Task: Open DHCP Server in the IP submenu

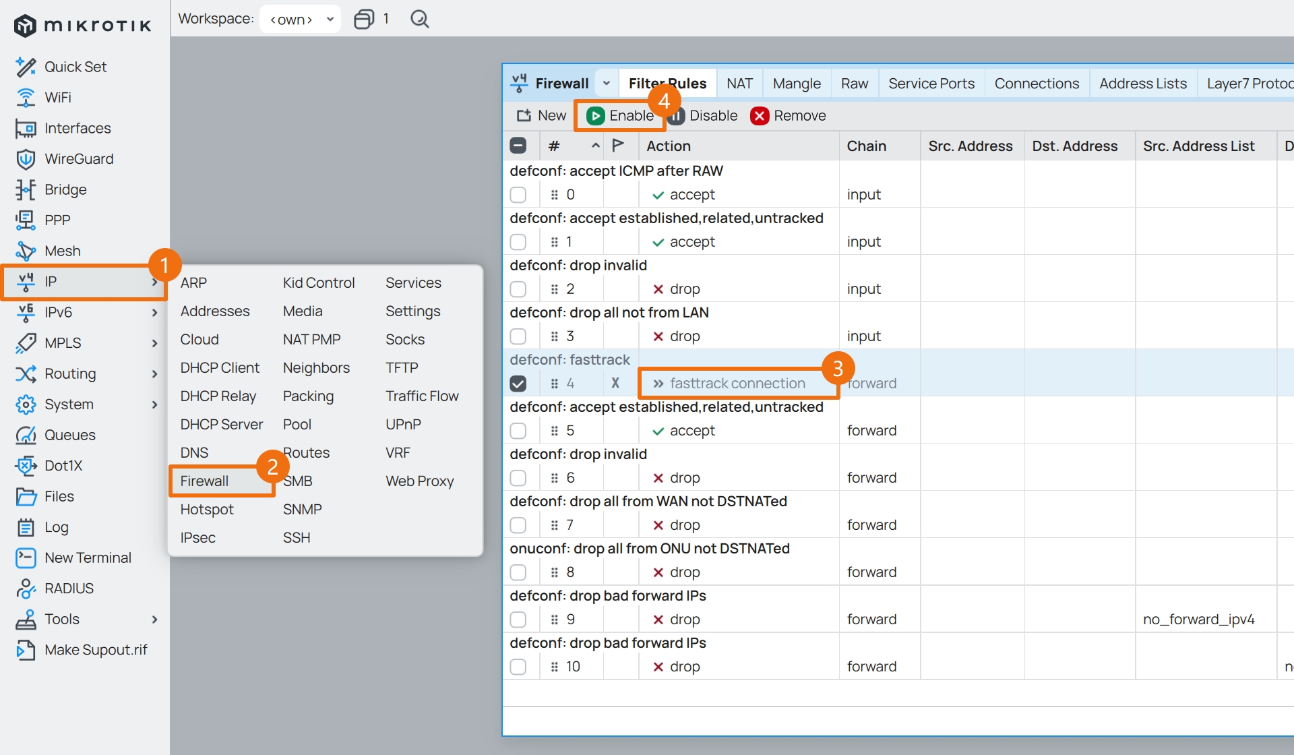Action: (x=222, y=425)
